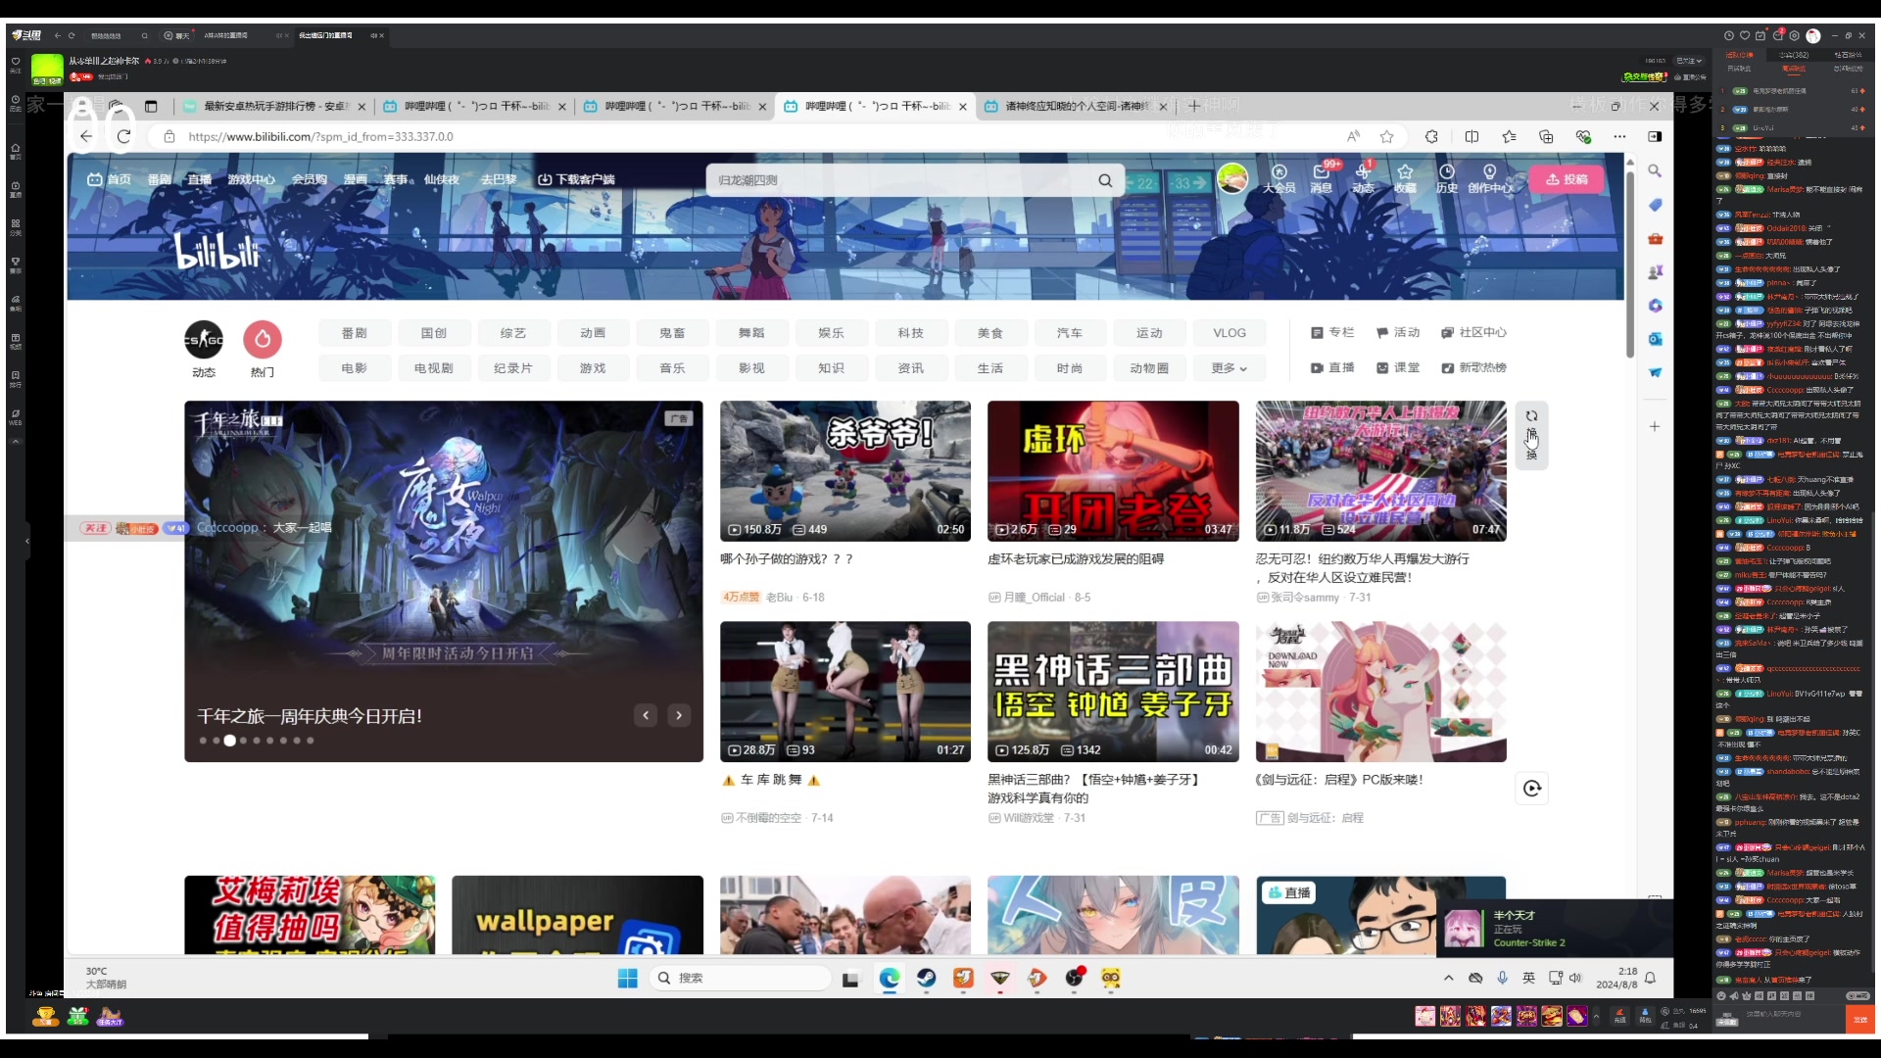1881x1058 pixels.
Task: Select the 游戏 category button
Action: [593, 368]
